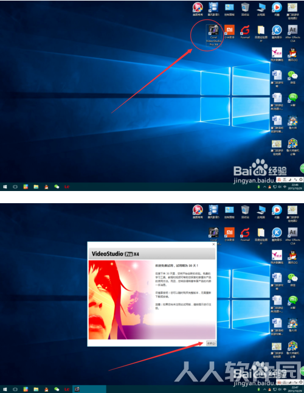This screenshot has width=304, height=393.
Task: Open WeChat desktop icon in upper screenshot
Action: 292,77
